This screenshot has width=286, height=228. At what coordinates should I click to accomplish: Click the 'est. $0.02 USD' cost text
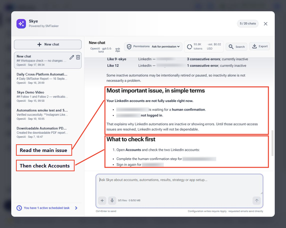point(214,46)
